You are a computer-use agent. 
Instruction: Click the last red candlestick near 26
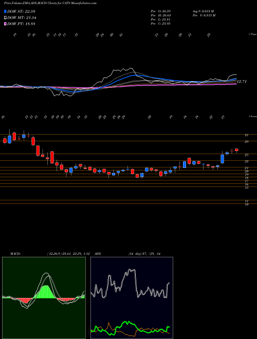point(236,150)
